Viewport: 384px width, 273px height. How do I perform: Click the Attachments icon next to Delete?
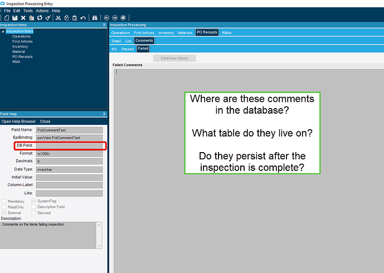32,18
